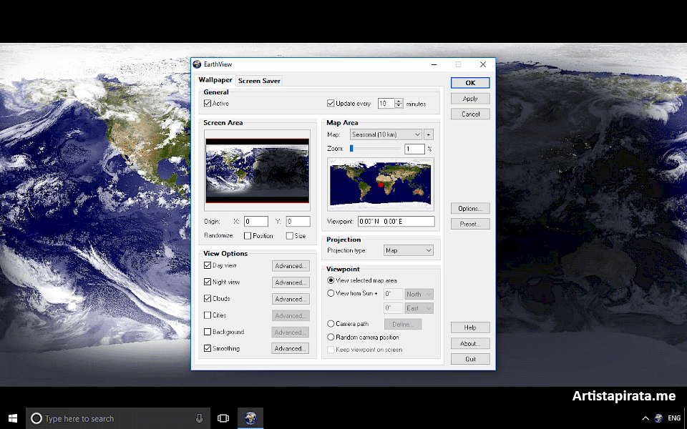The height and width of the screenshot is (429, 687).
Task: Open EarthView from the taskbar
Action: click(250, 418)
